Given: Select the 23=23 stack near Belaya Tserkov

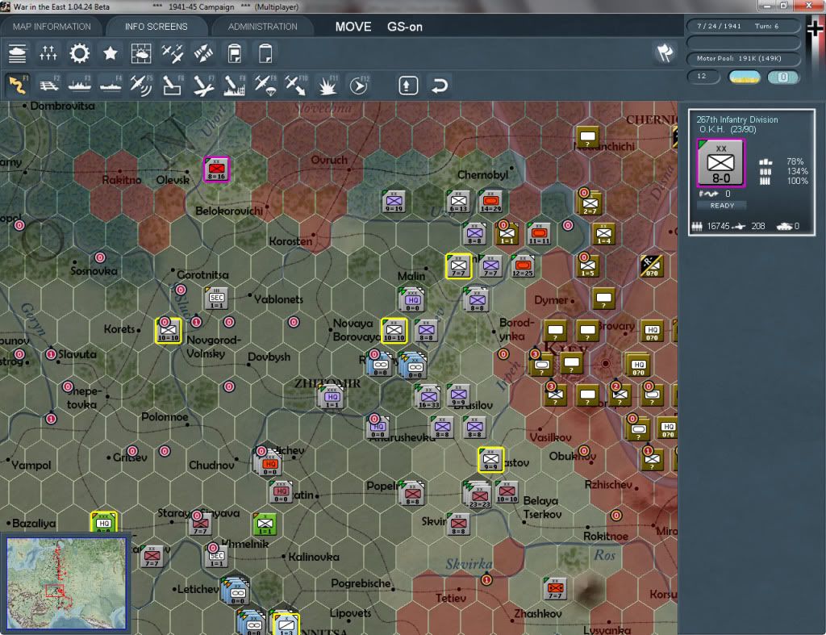Looking at the screenshot, I should pyautogui.click(x=478, y=495).
